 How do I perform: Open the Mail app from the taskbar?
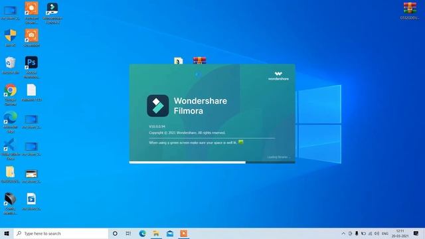(x=170, y=233)
